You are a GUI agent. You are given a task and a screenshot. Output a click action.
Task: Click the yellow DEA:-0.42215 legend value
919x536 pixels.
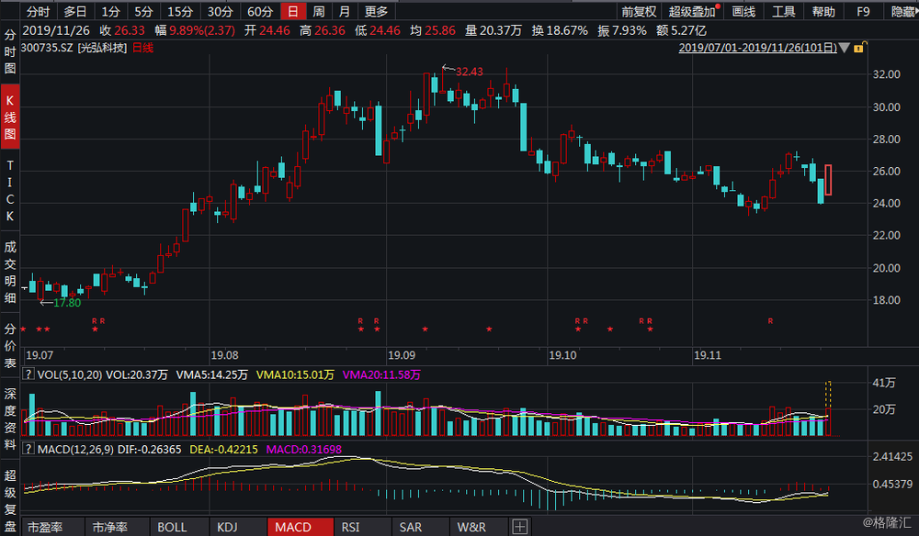pyautogui.click(x=224, y=450)
